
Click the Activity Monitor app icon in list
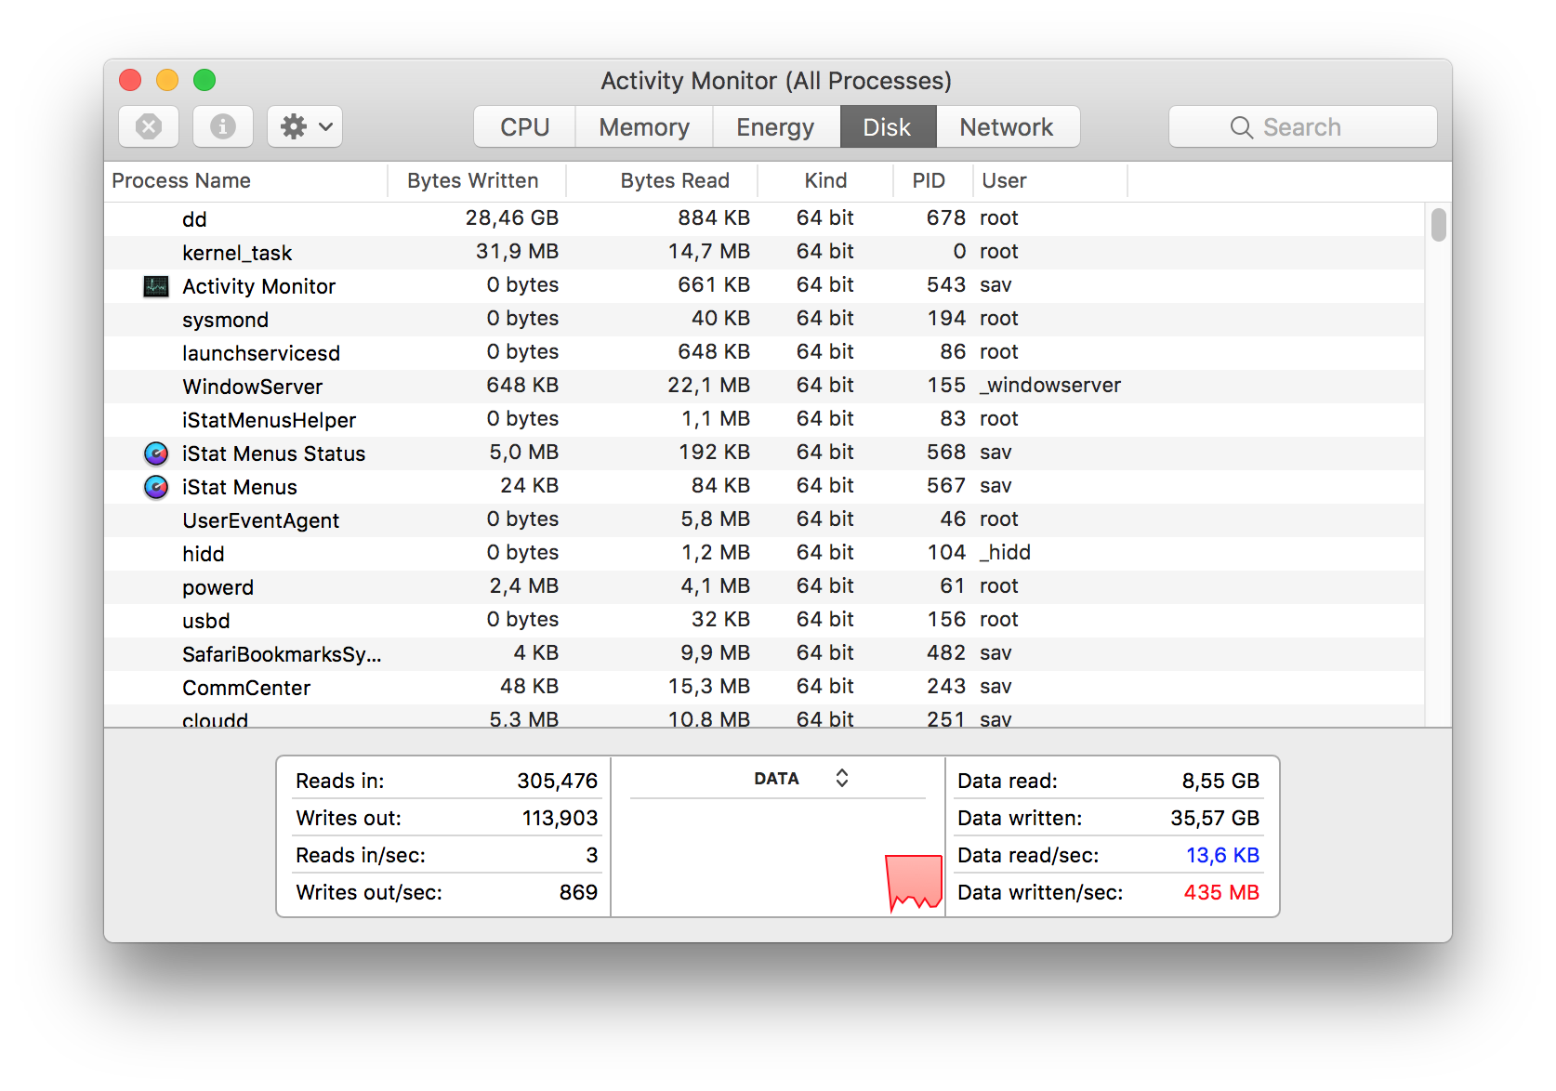click(x=155, y=285)
